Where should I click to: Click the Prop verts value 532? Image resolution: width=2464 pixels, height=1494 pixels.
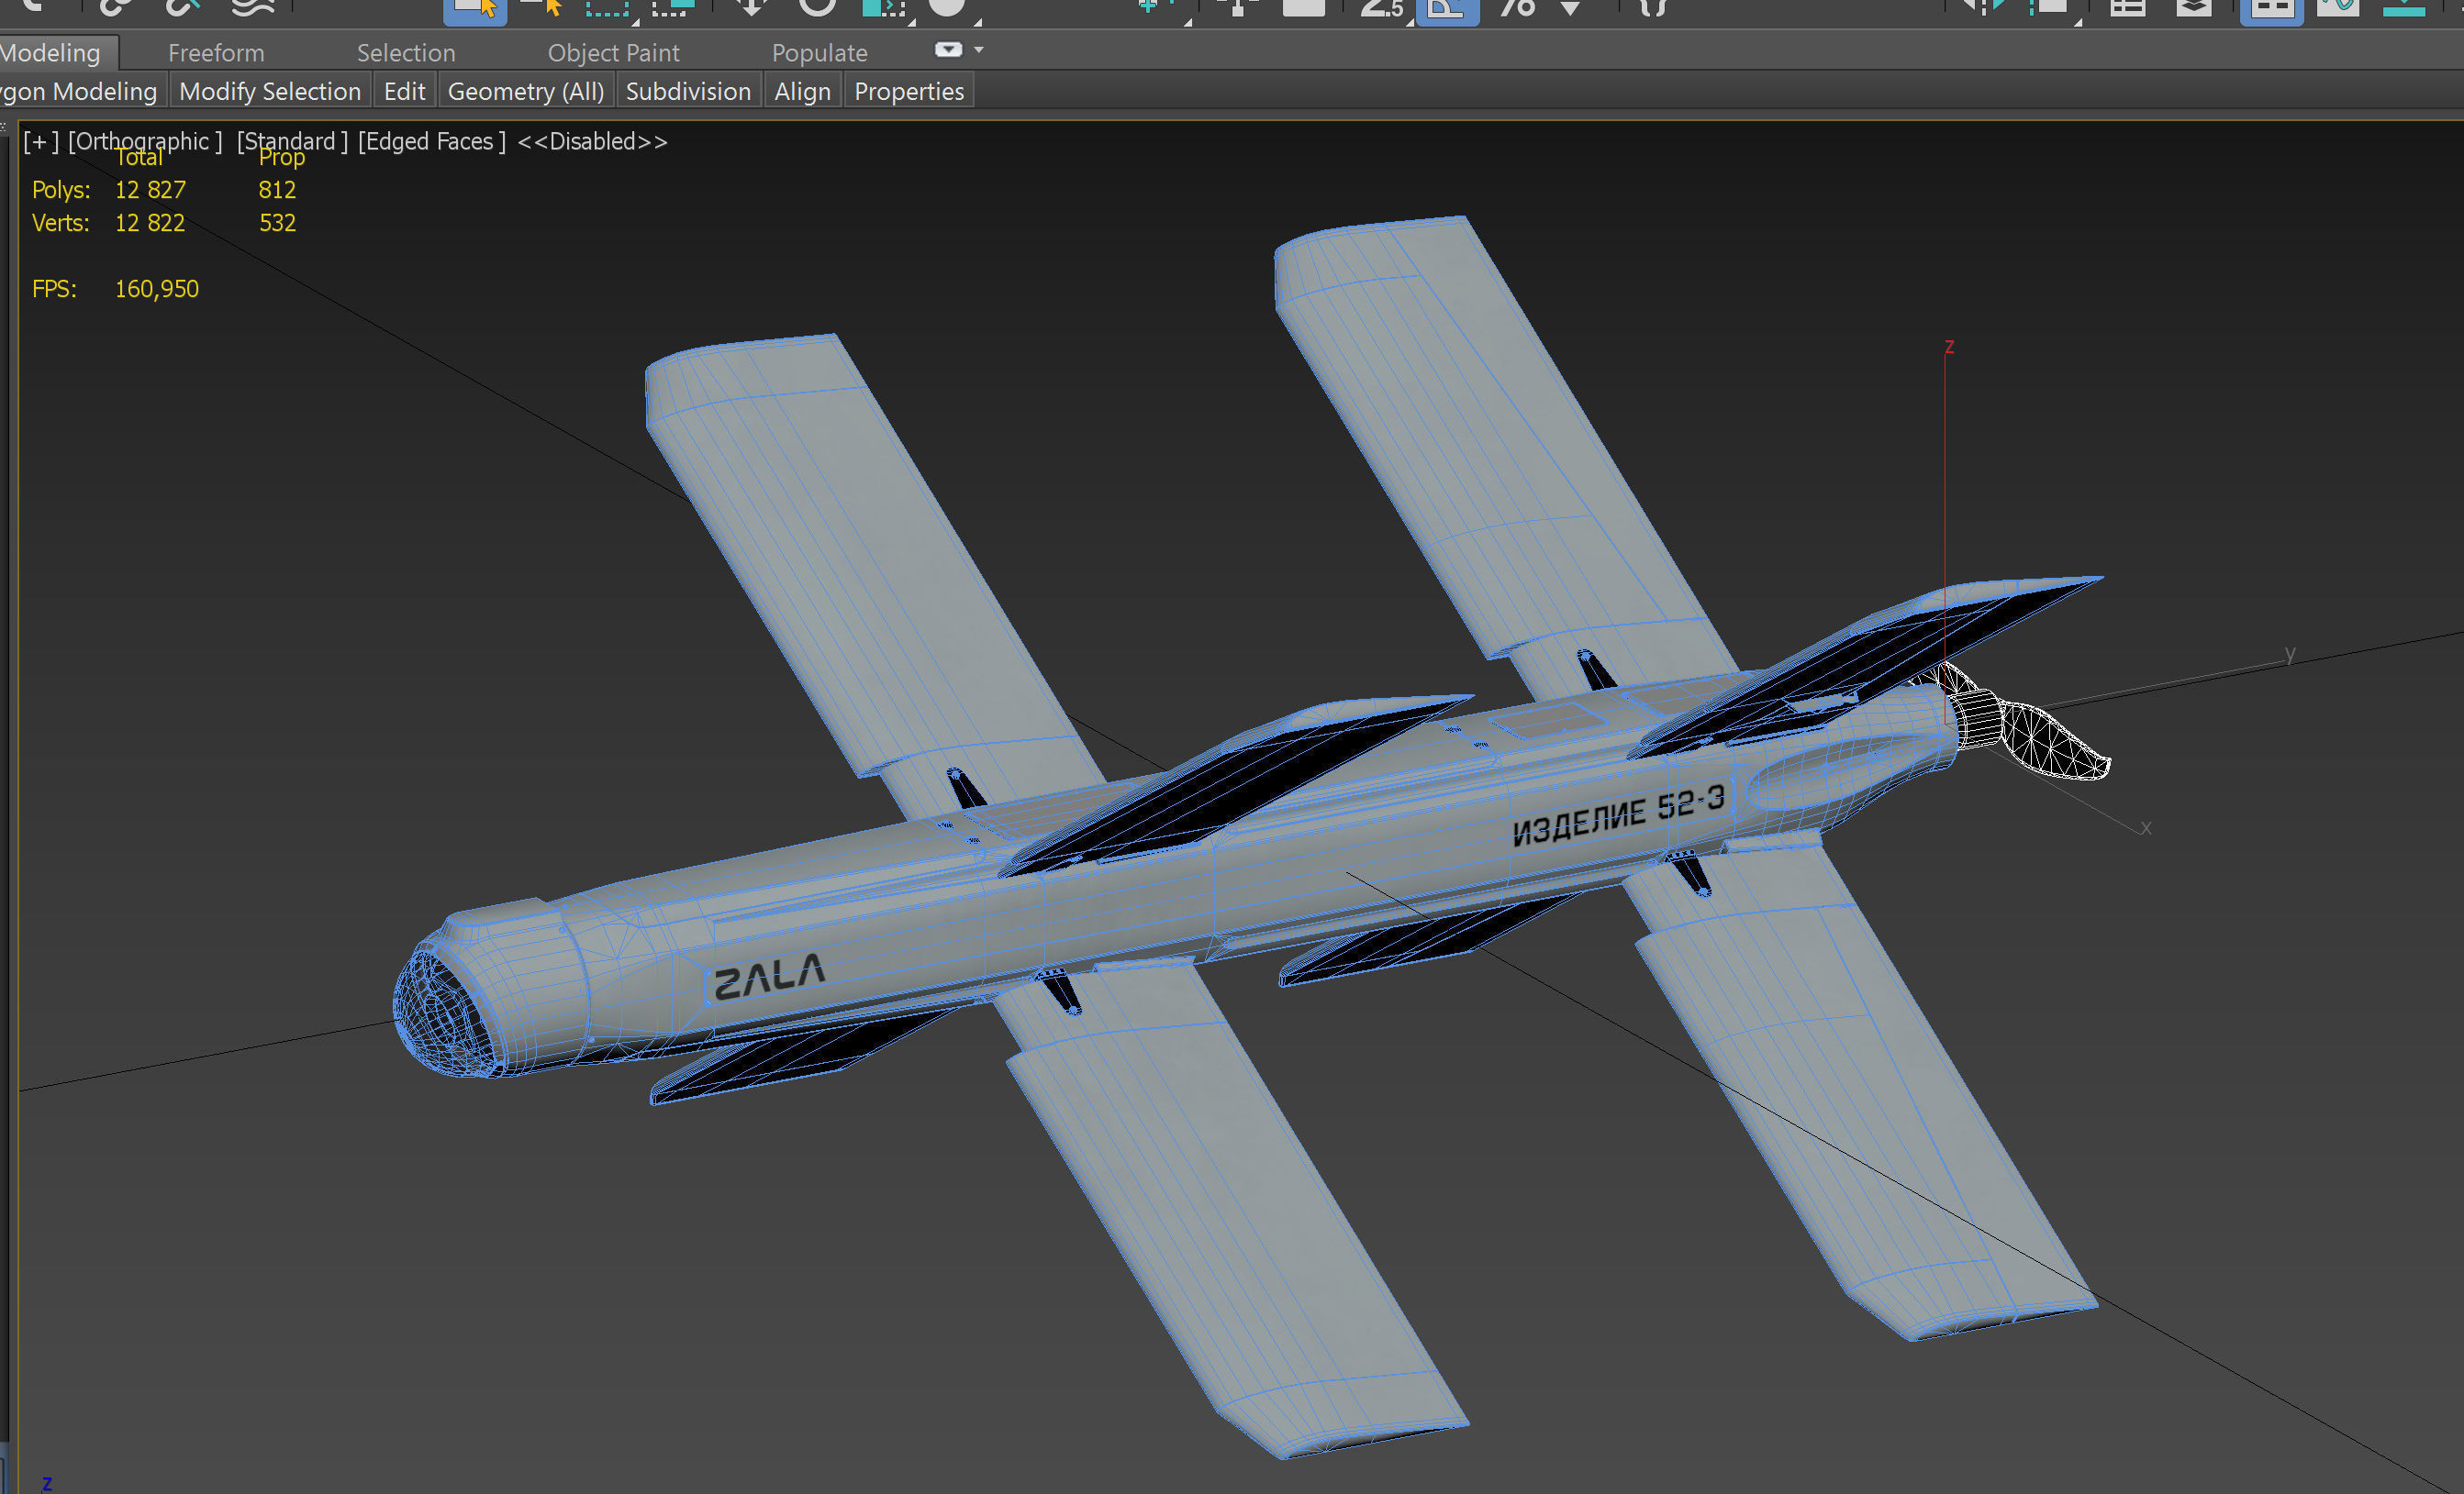point(277,223)
